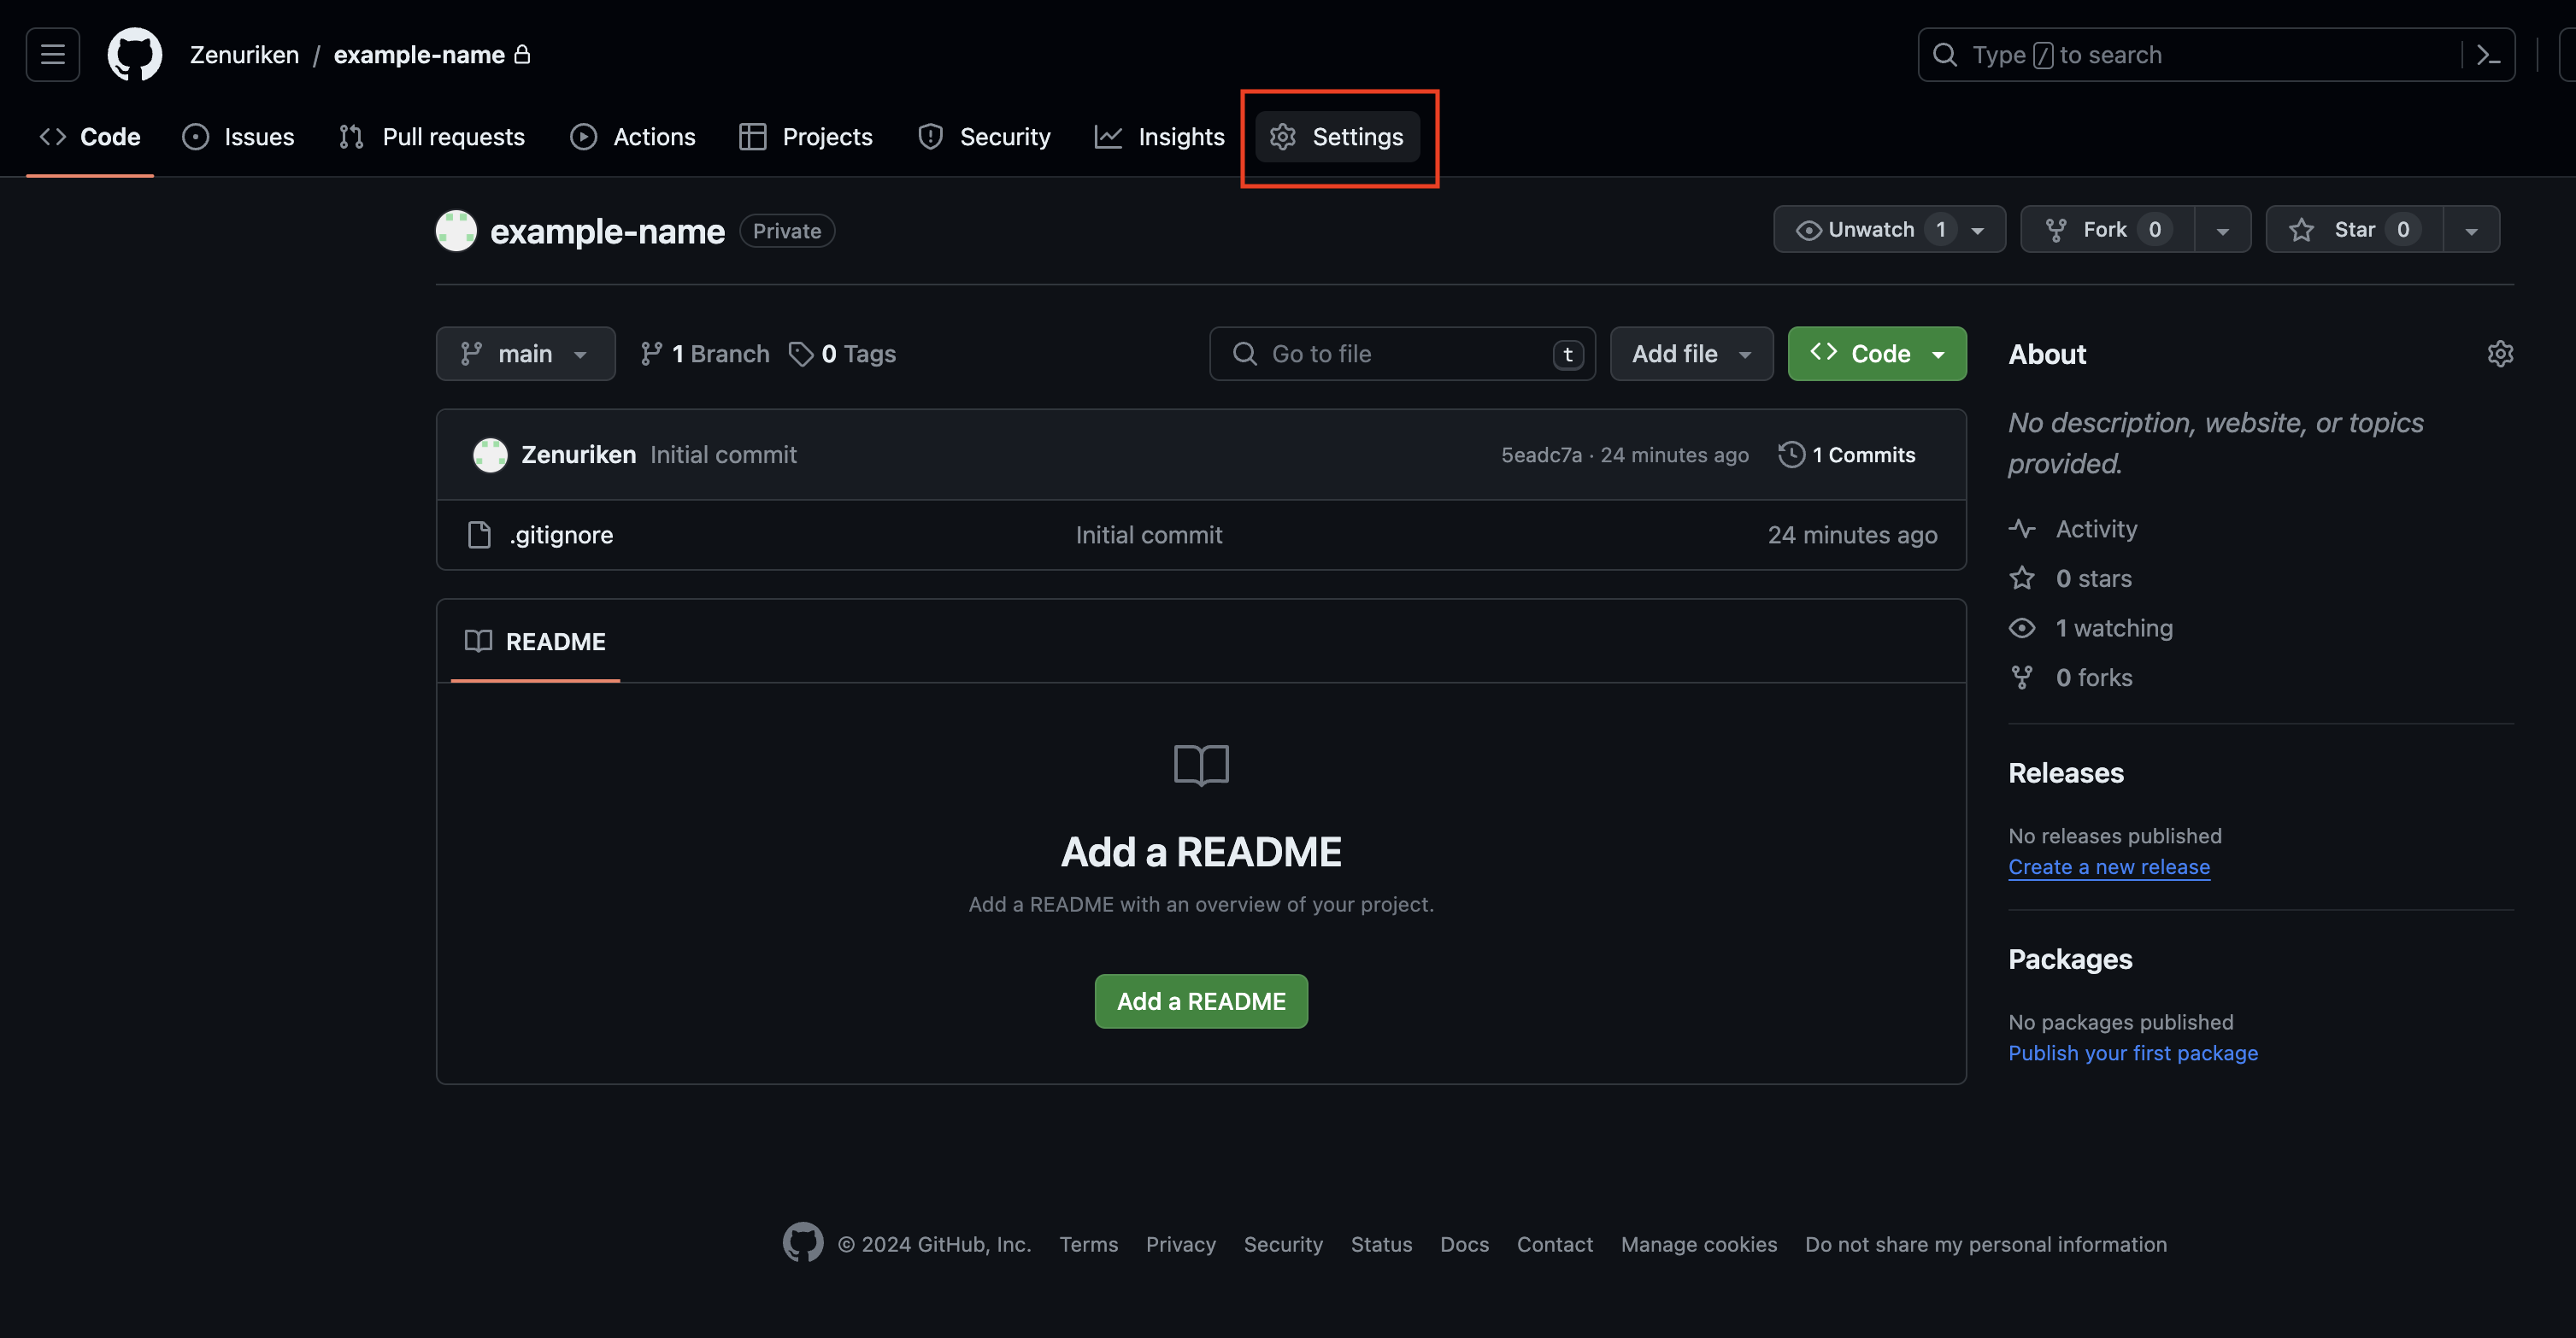2576x1338 pixels.
Task: Click example-name link in breadcrumb
Action: click(x=419, y=55)
